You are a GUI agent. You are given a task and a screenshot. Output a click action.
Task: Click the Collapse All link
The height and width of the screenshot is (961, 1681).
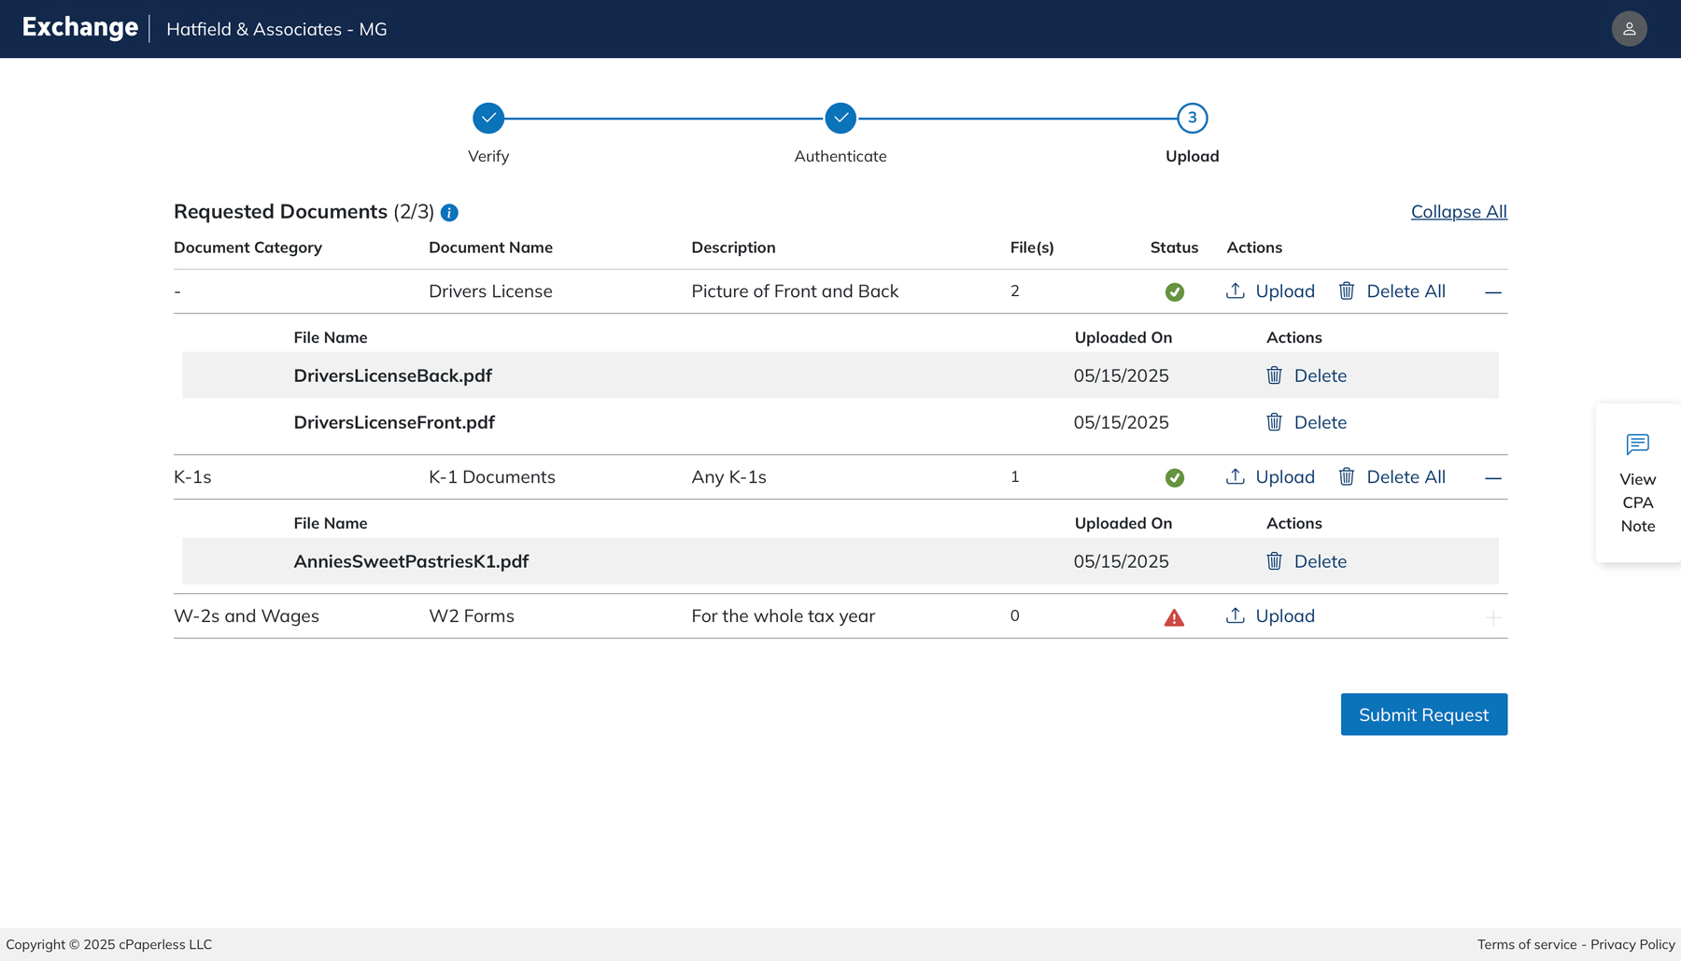coord(1458,212)
